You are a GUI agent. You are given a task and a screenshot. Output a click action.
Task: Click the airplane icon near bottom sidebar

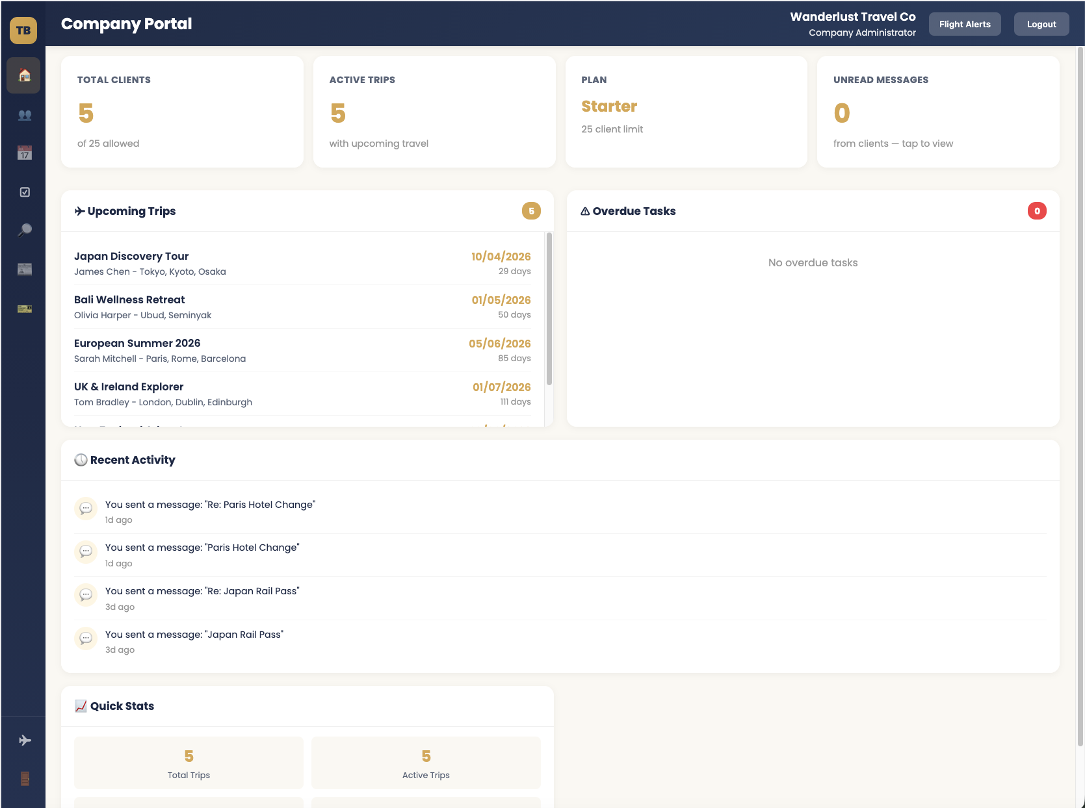(23, 739)
